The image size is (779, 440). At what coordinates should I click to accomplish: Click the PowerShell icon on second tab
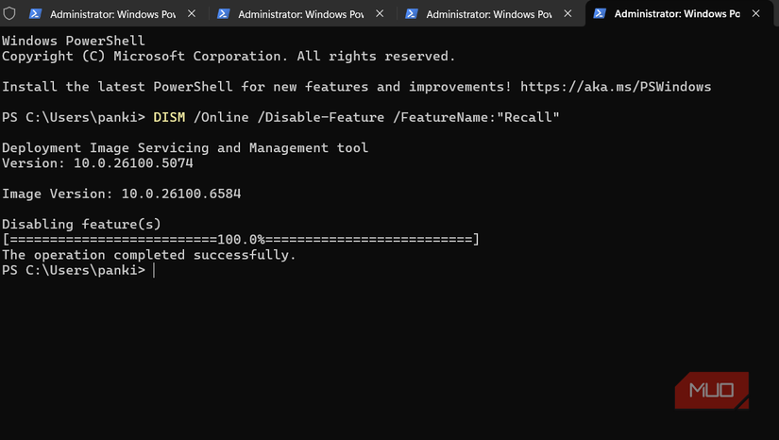(223, 14)
